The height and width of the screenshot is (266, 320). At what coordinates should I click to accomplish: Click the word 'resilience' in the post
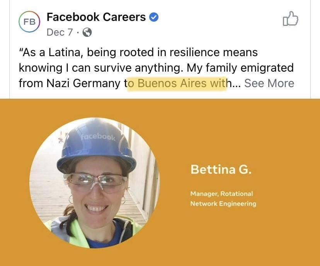pyautogui.click(x=195, y=52)
